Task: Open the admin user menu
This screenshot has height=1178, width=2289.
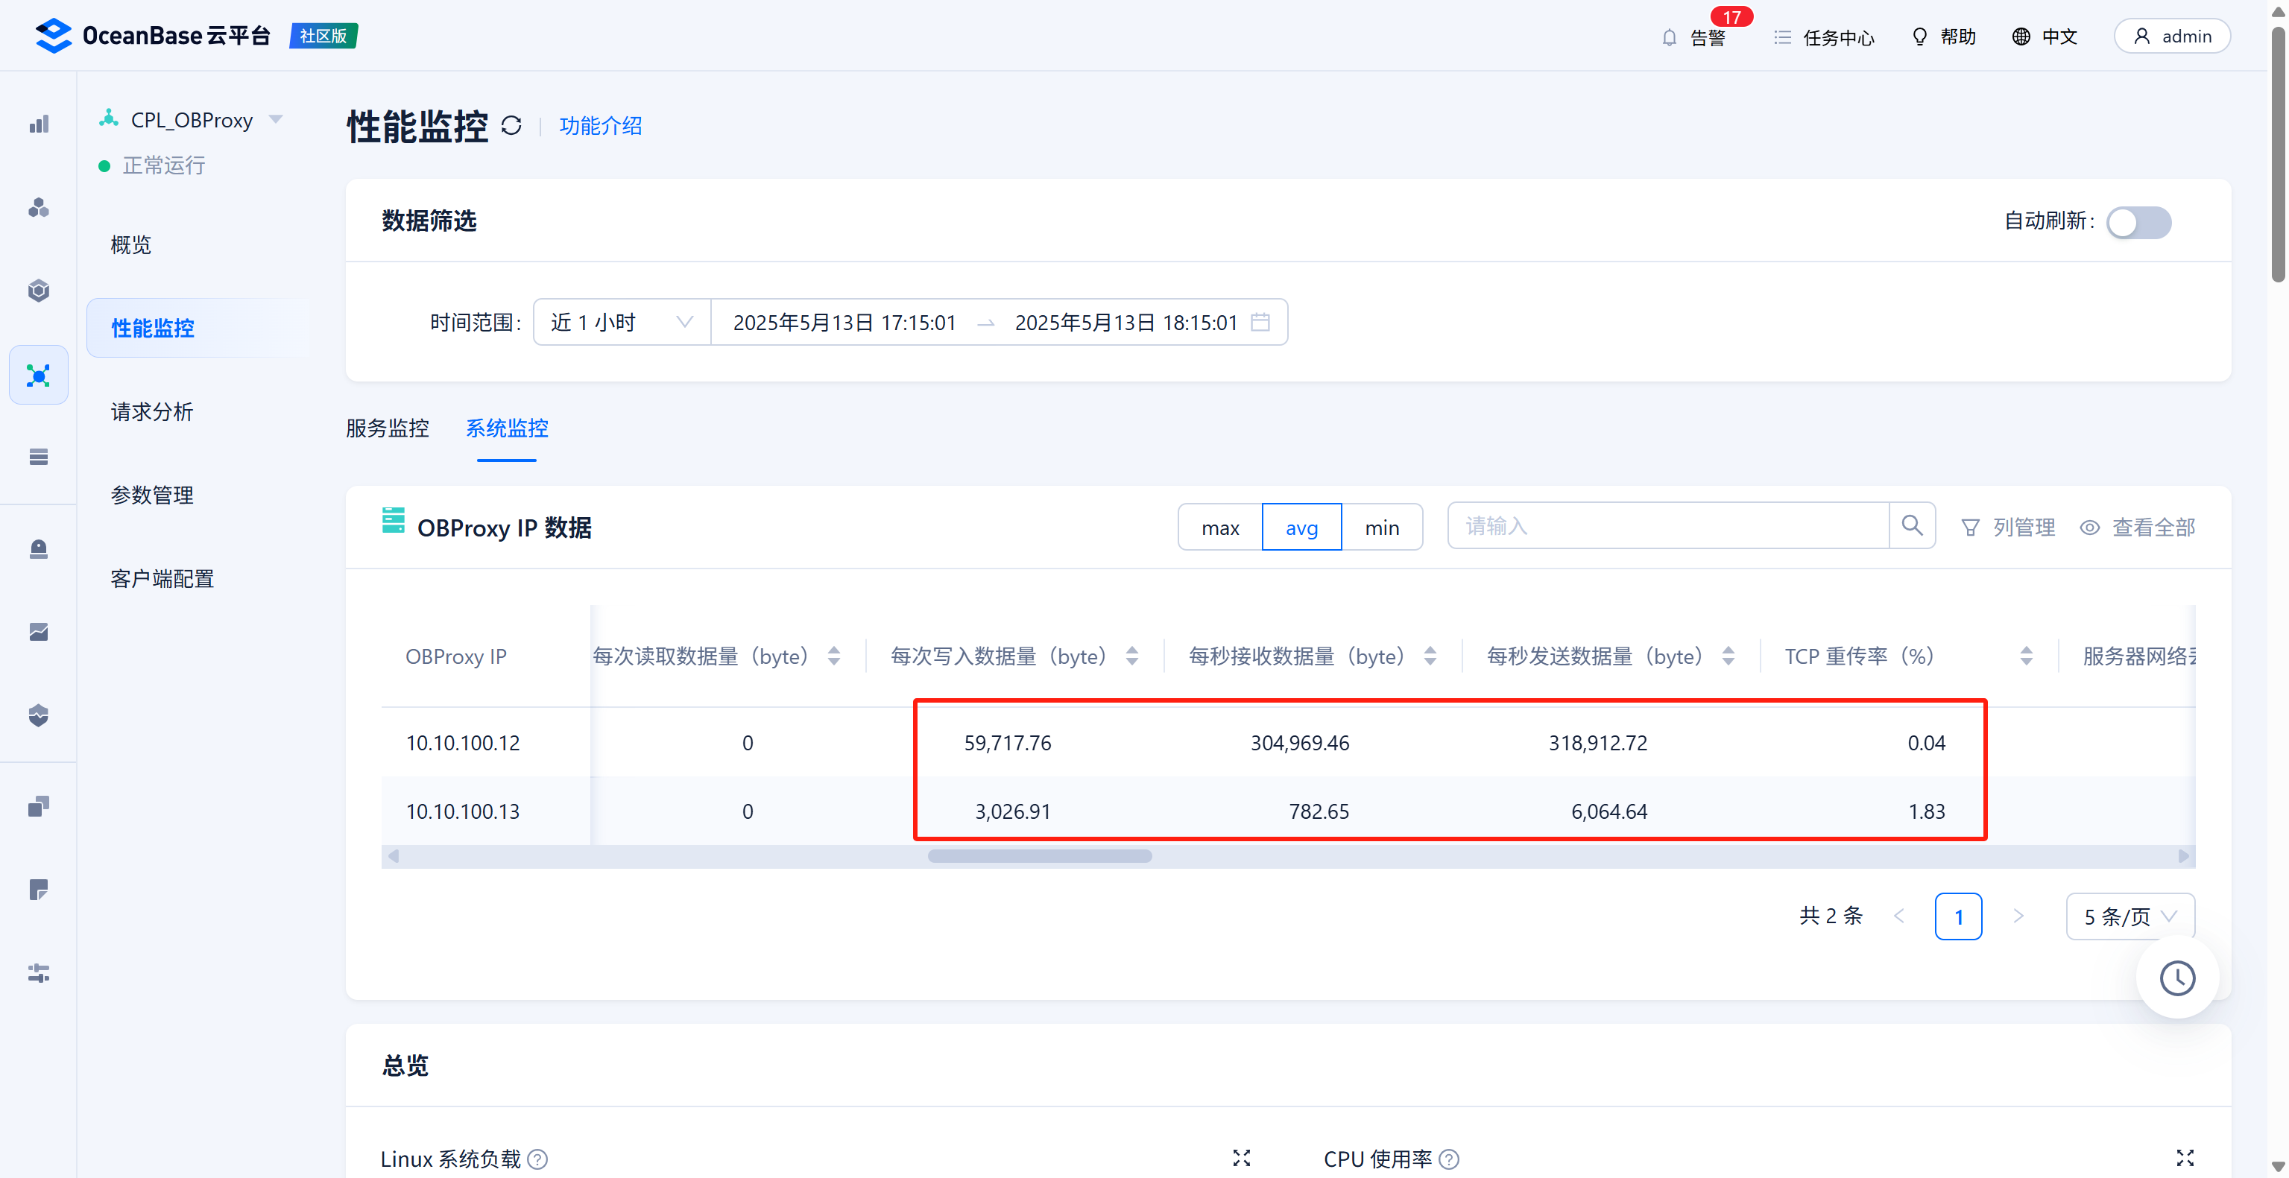Action: tap(2172, 37)
